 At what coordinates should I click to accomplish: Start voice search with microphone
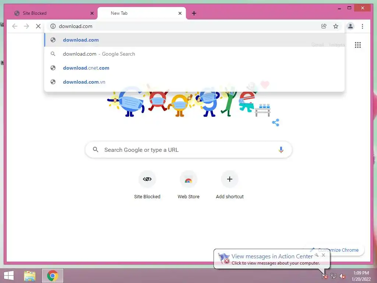click(281, 150)
